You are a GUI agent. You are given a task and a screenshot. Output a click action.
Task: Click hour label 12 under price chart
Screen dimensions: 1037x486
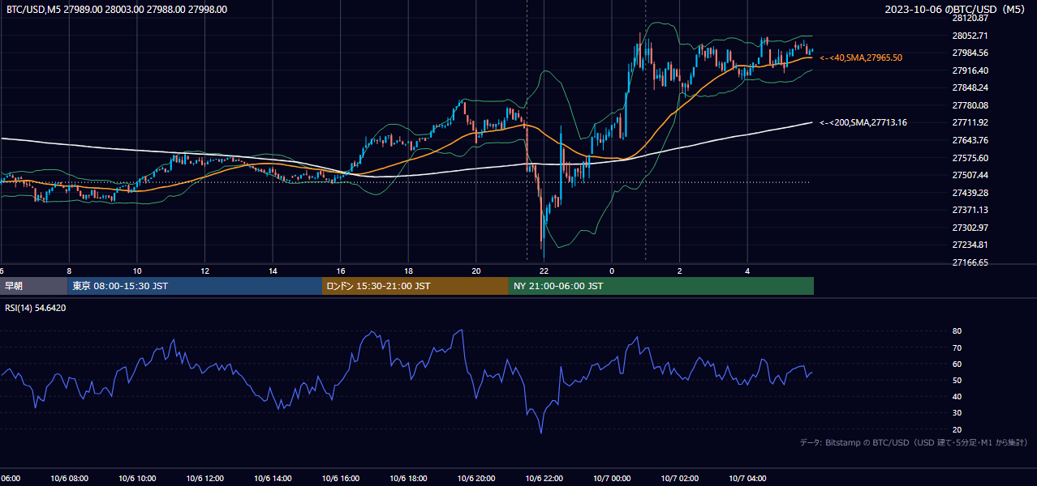pos(204,271)
